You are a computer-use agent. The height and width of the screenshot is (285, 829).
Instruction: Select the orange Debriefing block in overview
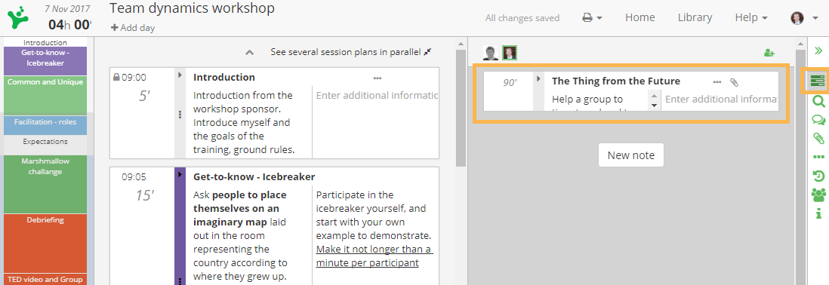[45, 244]
